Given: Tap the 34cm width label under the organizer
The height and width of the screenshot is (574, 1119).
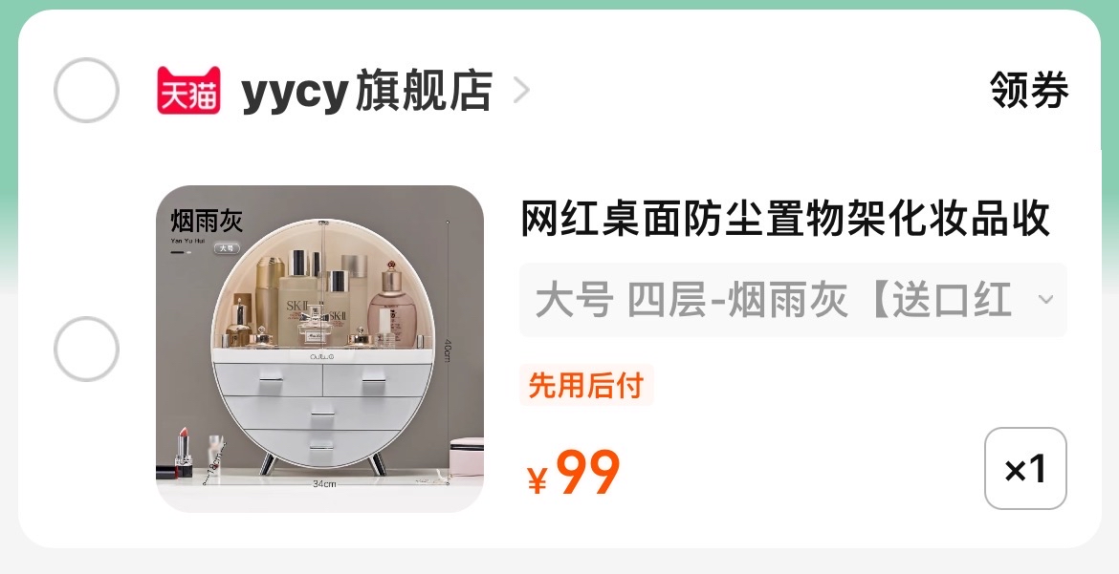Looking at the screenshot, I should (324, 484).
